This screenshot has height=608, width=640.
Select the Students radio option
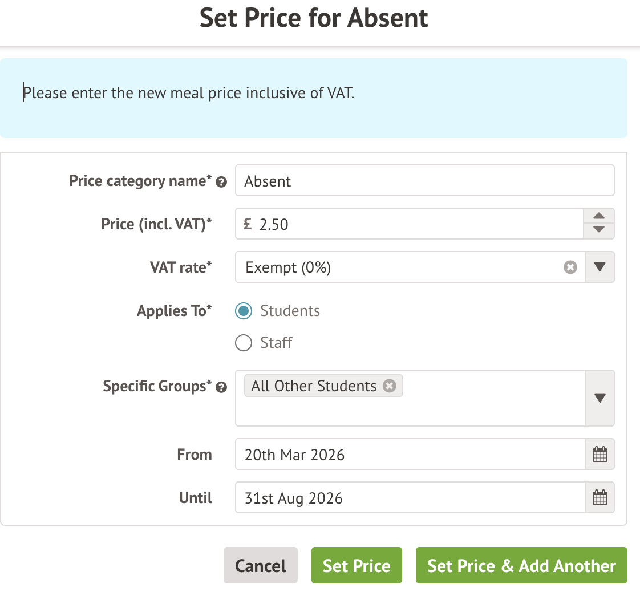click(244, 311)
